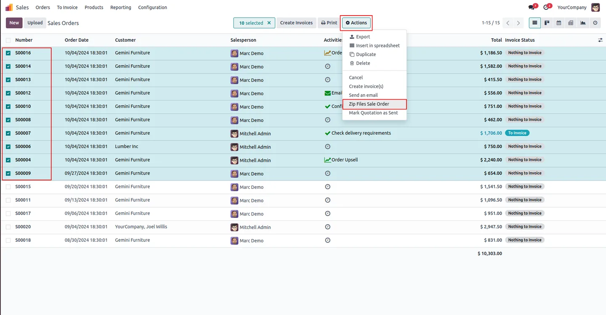Click activity clock icon for S00011
The width and height of the screenshot is (606, 315).
(328, 200)
